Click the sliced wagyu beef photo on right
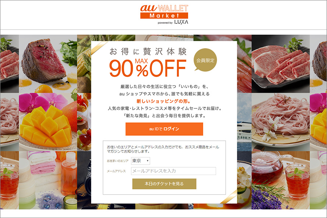The width and height of the screenshot is (327, 218). click(280, 64)
